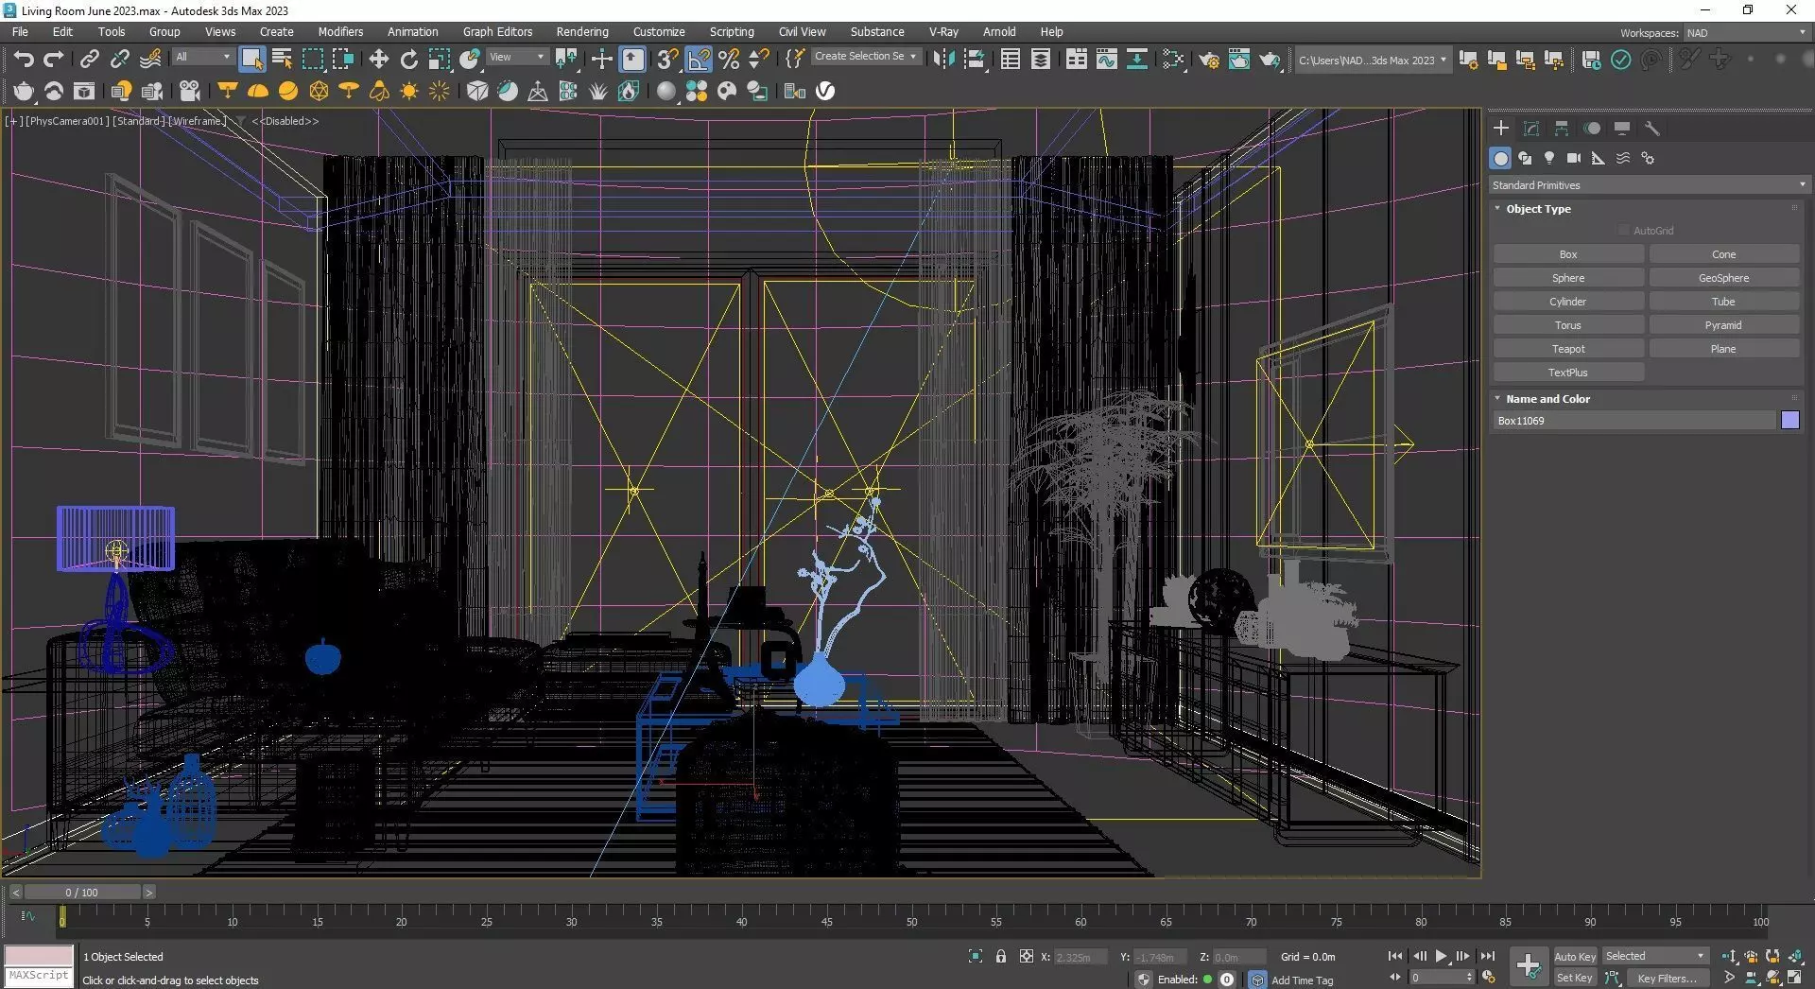Activate the Select and Link tool
This screenshot has height=989, width=1815.
(89, 60)
